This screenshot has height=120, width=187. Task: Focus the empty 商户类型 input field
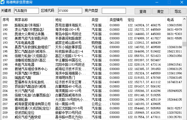click(114, 11)
